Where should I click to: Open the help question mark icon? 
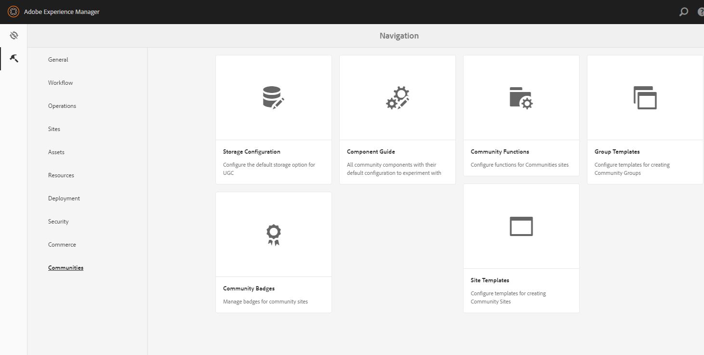[x=701, y=12]
